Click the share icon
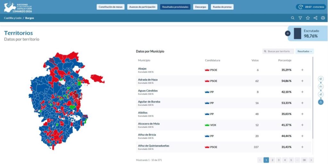 [x=316, y=18]
